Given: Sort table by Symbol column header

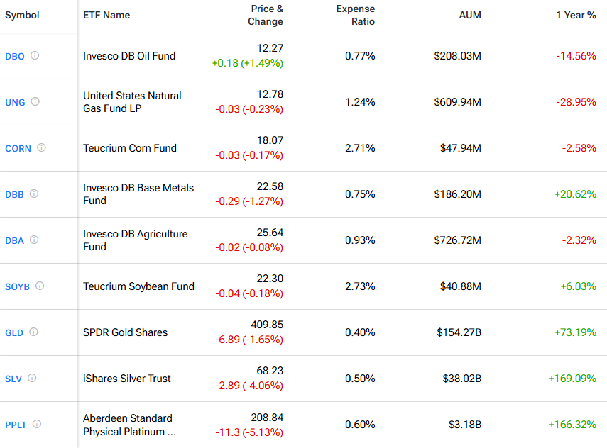Looking at the screenshot, I should click(22, 16).
